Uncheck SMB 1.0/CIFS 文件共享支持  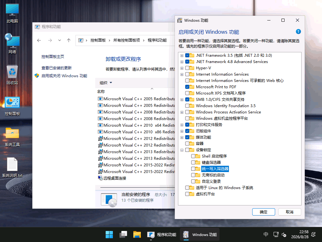(x=187, y=100)
